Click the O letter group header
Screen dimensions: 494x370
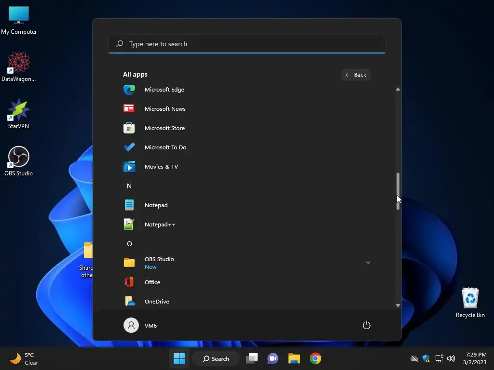coord(129,243)
